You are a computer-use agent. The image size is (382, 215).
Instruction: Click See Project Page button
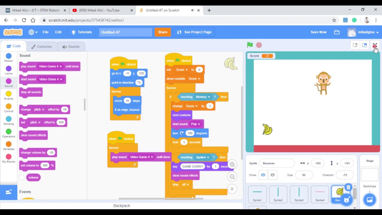click(x=194, y=32)
